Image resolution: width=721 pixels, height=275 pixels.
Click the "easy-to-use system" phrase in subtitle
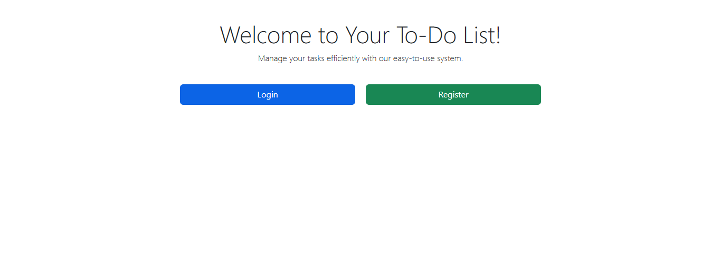tap(428, 58)
